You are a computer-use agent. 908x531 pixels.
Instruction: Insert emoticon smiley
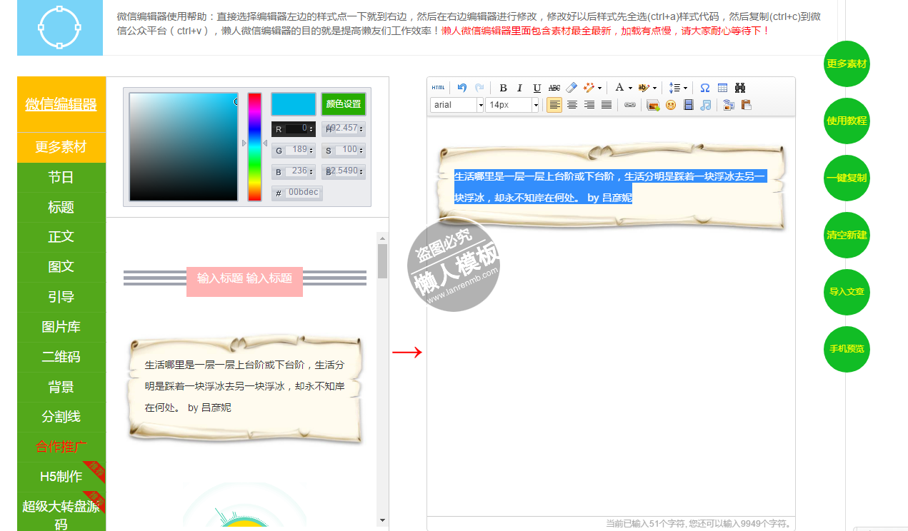pos(671,105)
